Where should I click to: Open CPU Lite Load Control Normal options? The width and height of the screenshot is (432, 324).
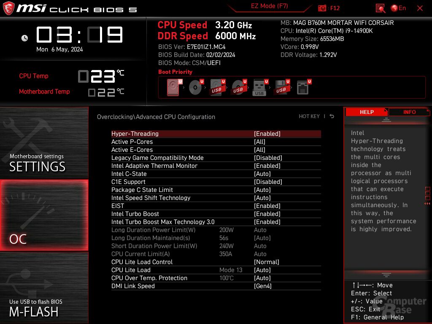click(267, 262)
